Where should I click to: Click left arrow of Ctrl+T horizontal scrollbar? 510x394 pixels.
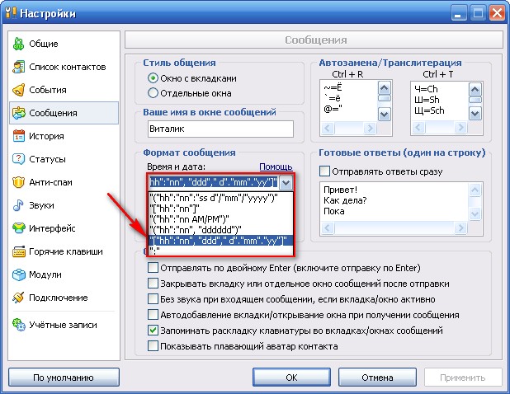(x=418, y=127)
